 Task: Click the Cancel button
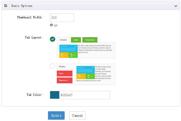coord(77,115)
